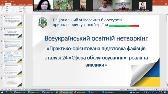Image resolution: width=168 pixels, height=94 pixels.
Task: Open accessibility check Специальные возможности in status bar
Action: point(36,90)
